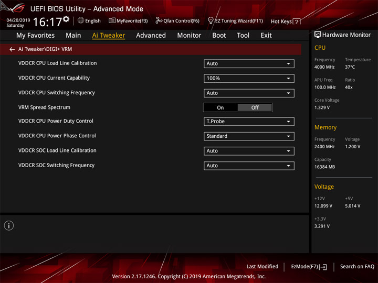Show Hot Keys help

(286, 21)
